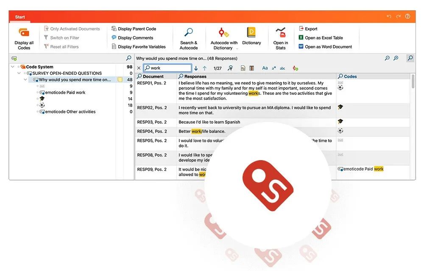Select Code System tree item
The width and height of the screenshot is (424, 271).
click(x=37, y=67)
